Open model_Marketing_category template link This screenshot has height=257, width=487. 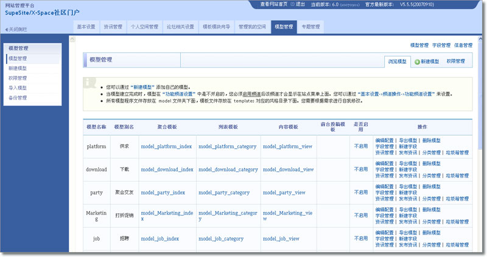[228, 216]
